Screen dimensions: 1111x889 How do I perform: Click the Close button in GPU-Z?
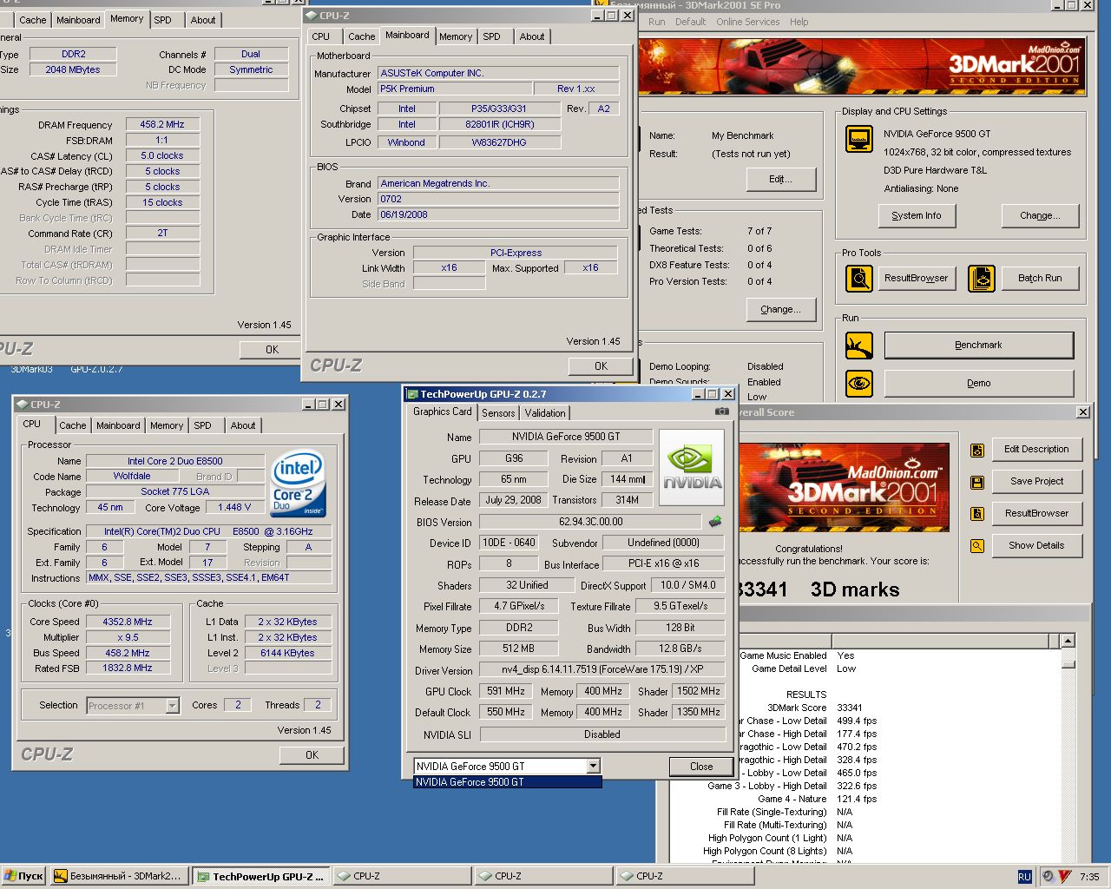[701, 767]
